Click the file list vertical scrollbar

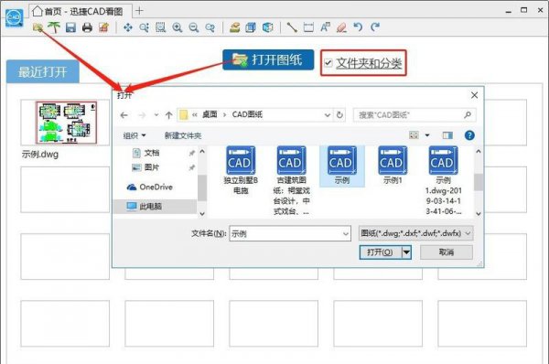[479, 182]
